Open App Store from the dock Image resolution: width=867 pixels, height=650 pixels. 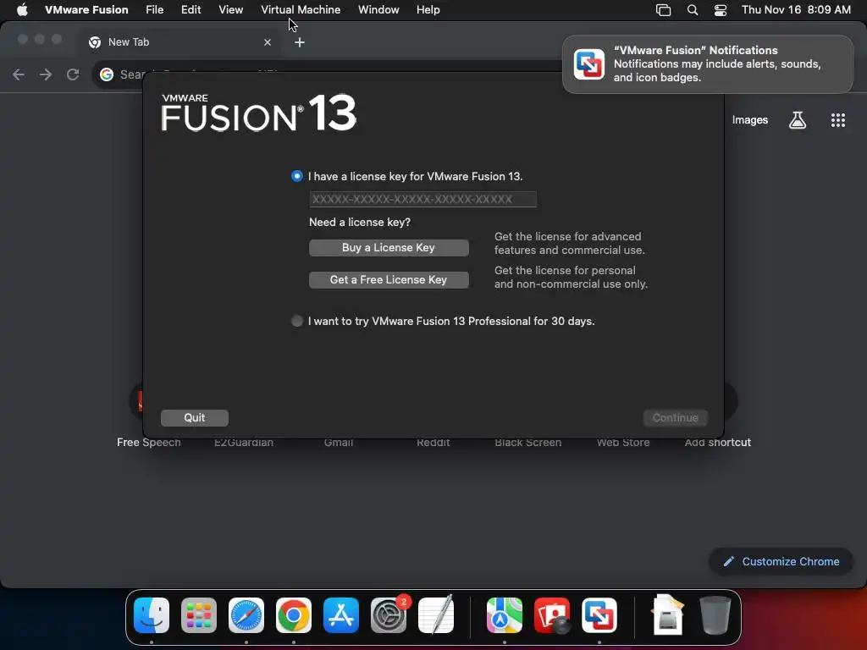(341, 615)
